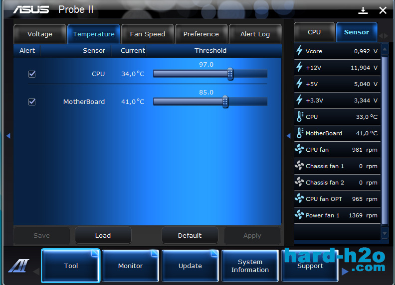Click the CPU 34,0 °C current value
The image size is (395, 285).
133,74
